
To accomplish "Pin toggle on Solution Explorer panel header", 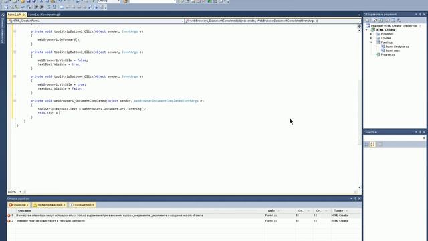I will [421, 14].
